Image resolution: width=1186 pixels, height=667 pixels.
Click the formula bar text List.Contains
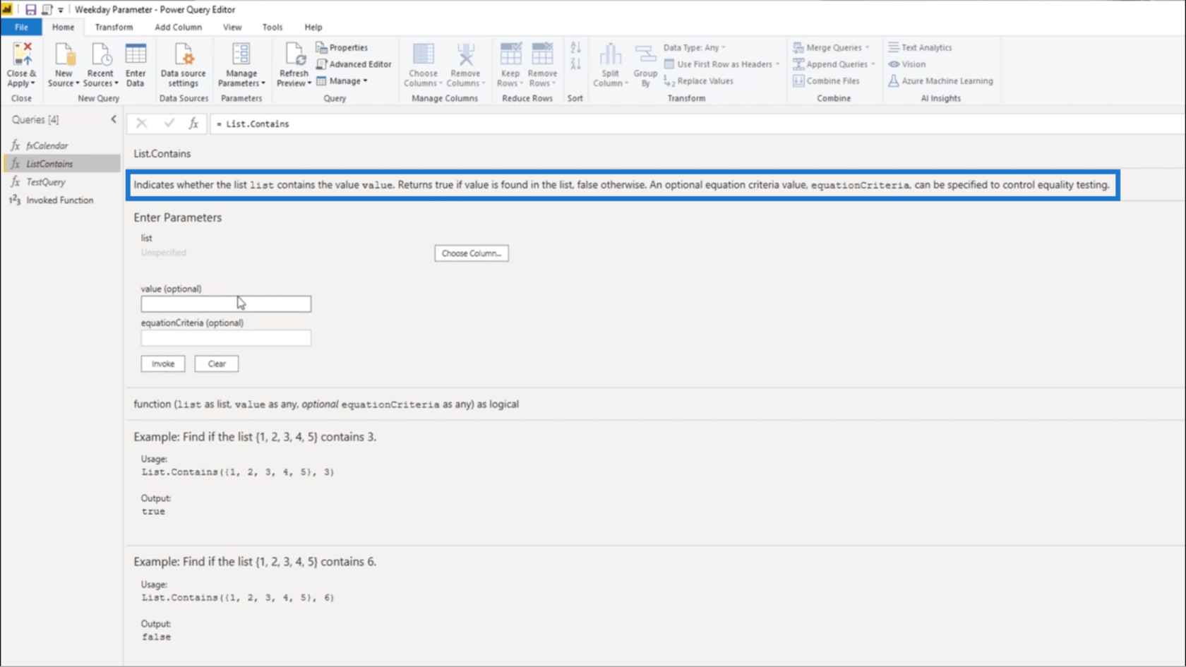(x=258, y=124)
